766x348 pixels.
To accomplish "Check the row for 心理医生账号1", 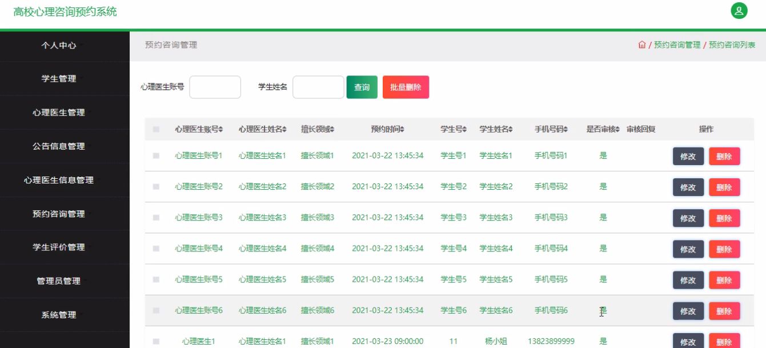I will pos(156,156).
